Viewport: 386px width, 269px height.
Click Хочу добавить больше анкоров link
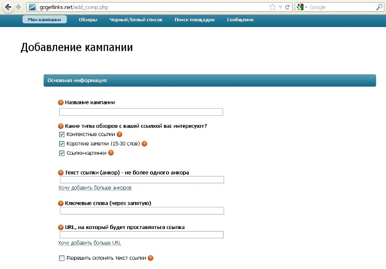point(95,187)
